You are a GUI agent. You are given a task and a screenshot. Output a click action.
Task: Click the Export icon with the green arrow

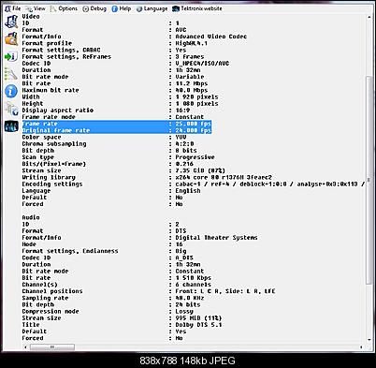coord(11,56)
